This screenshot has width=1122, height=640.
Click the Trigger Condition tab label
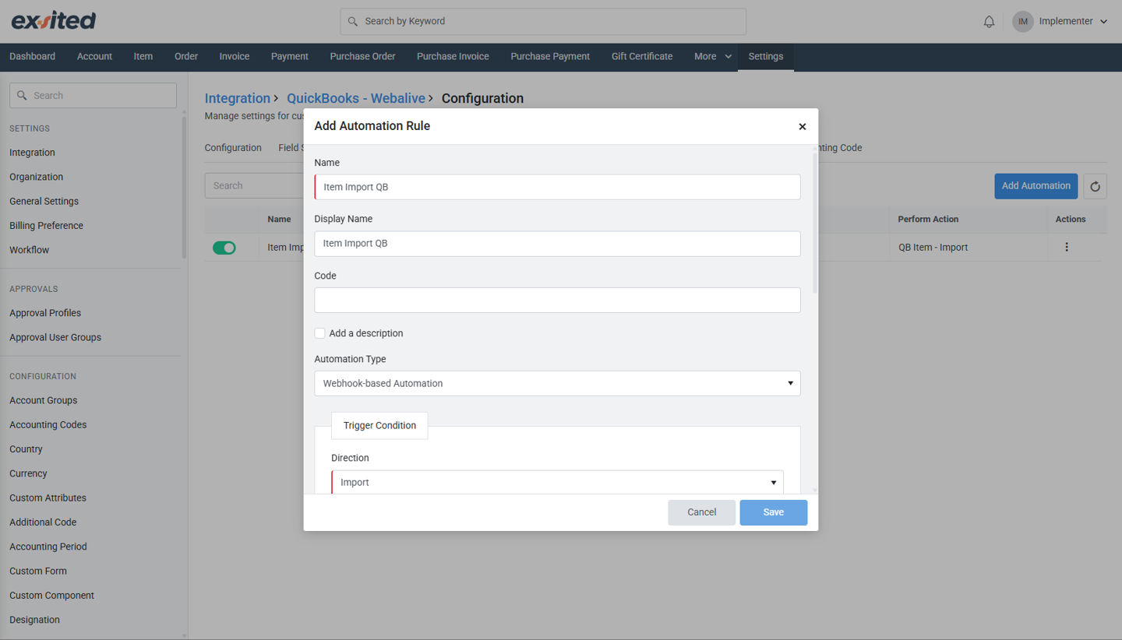click(379, 426)
